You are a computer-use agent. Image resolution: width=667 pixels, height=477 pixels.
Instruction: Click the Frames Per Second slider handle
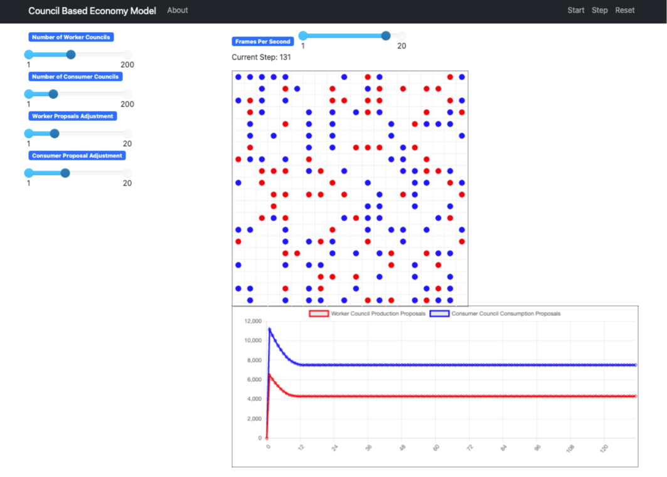pyautogui.click(x=386, y=36)
